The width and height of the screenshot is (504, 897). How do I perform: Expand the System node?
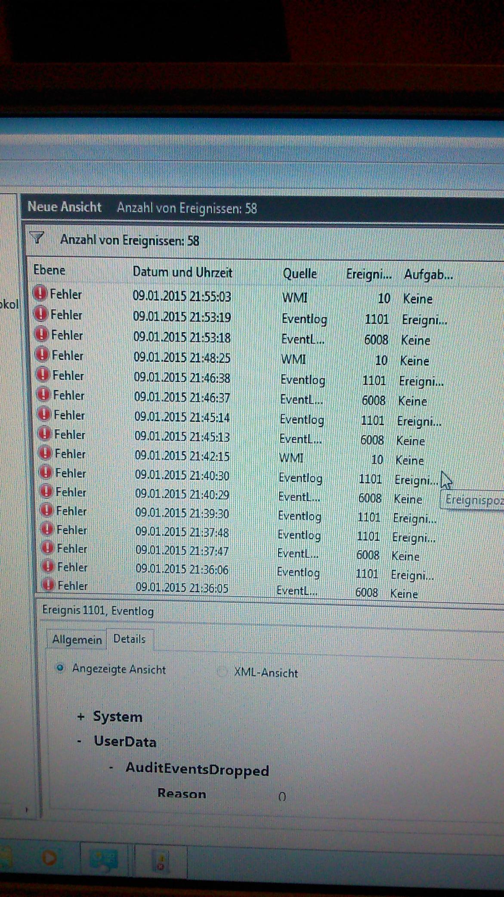[x=80, y=717]
